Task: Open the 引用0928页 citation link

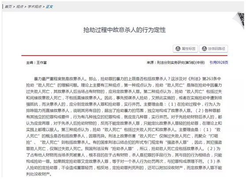Action: [219, 62]
